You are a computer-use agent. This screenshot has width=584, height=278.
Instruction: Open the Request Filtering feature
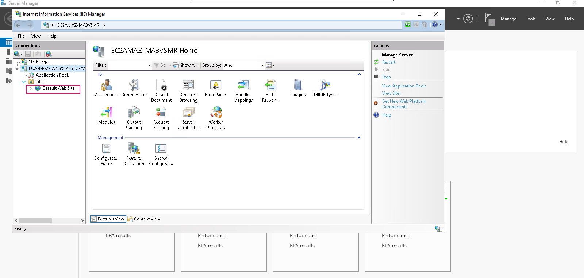(x=161, y=118)
